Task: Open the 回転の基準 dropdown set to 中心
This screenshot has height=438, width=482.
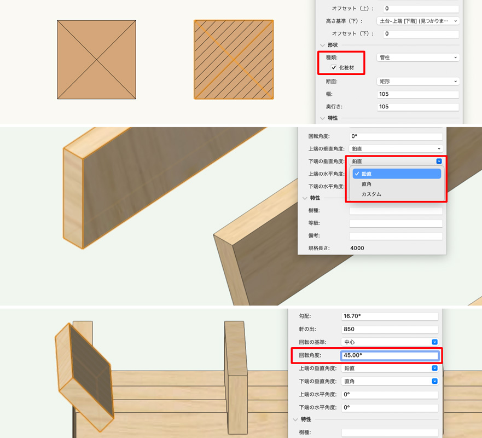Action: coord(390,342)
